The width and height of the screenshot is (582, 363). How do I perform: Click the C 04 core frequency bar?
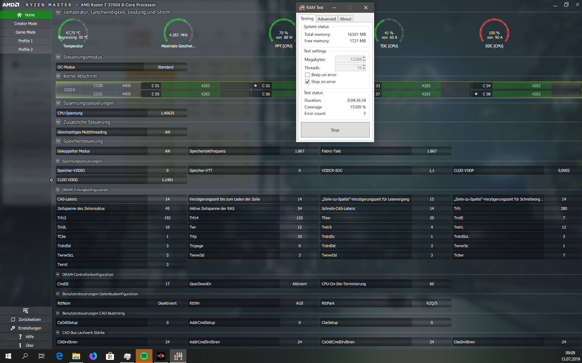[x=536, y=86]
